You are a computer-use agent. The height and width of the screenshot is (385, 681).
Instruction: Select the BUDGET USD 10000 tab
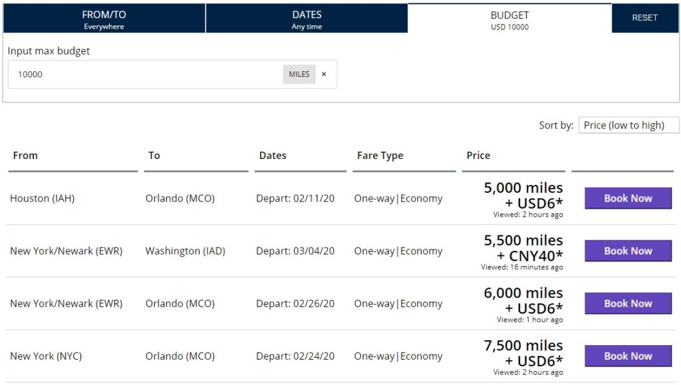point(509,19)
